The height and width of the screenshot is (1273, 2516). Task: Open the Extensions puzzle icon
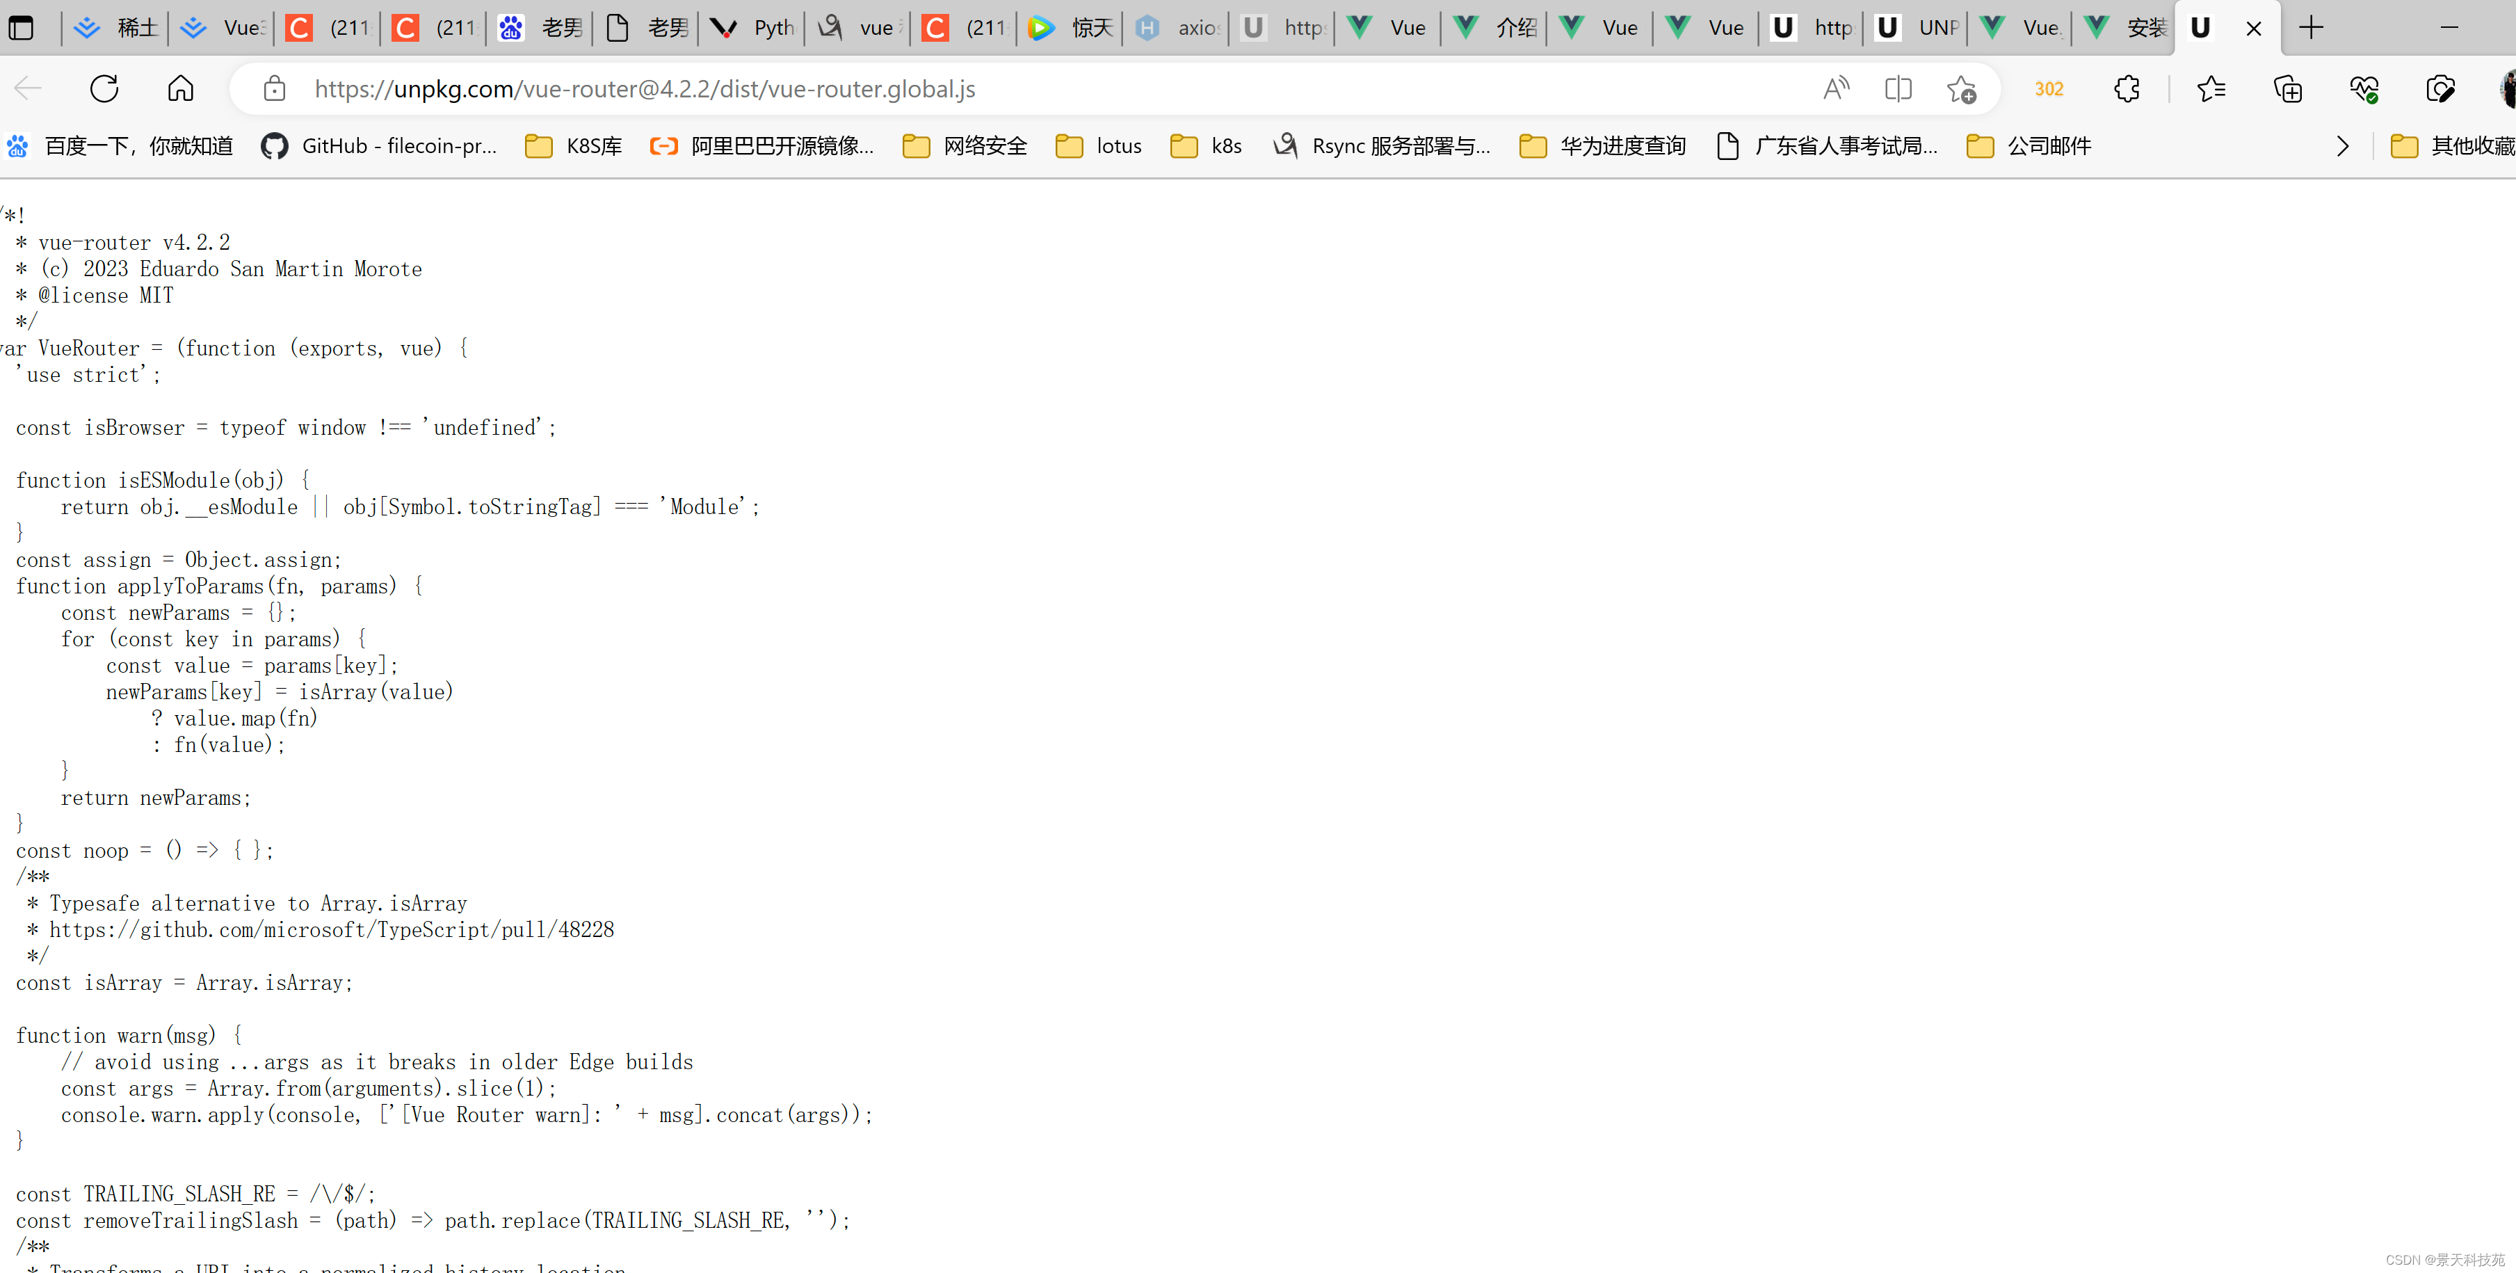pyautogui.click(x=2127, y=89)
